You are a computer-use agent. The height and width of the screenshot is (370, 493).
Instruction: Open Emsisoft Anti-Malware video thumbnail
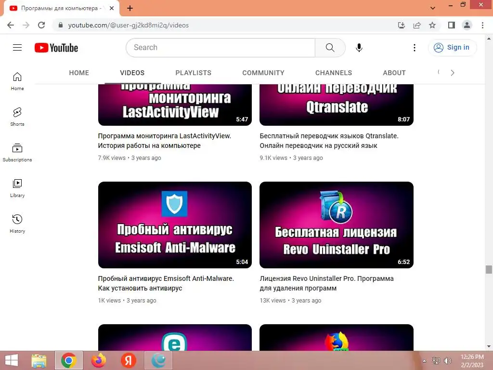[x=175, y=225]
